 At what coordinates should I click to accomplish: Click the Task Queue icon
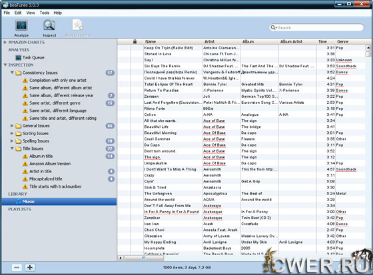(x=19, y=57)
